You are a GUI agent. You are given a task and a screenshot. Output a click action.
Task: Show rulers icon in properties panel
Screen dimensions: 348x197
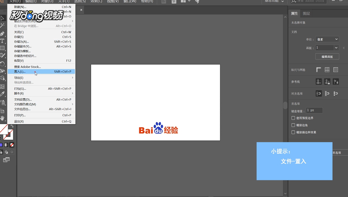tap(319, 70)
